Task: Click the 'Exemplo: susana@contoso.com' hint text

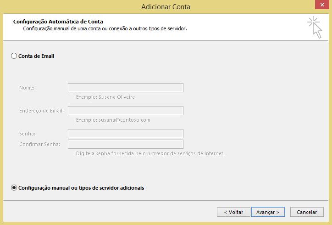Action: (x=113, y=120)
